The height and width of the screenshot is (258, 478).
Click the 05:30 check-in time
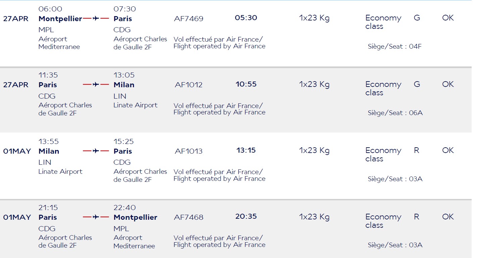click(246, 18)
